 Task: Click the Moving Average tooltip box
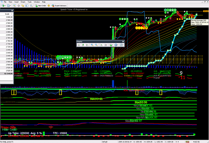tap(200, 22)
